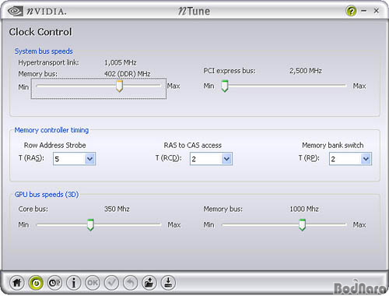Click the PCI express bus slider thumb
389x296 pixels.
(225, 86)
